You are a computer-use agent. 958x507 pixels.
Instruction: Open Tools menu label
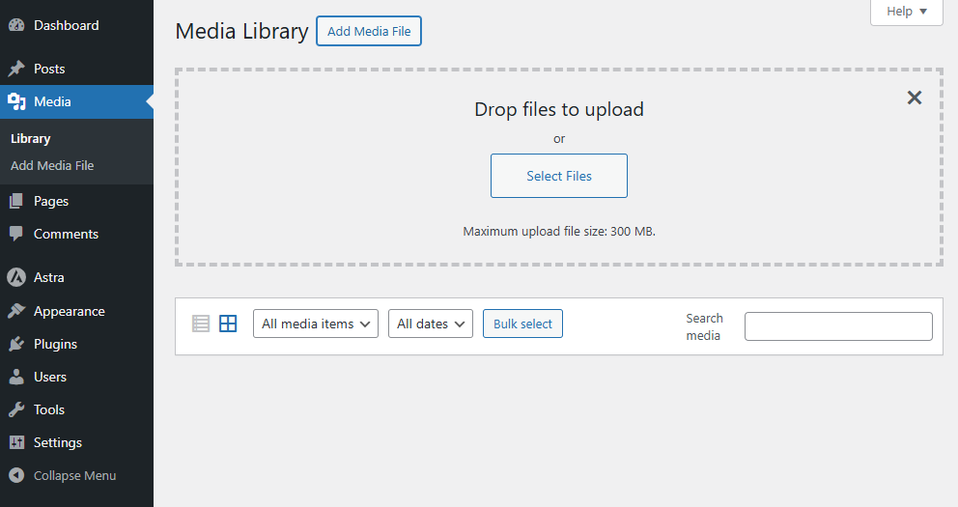point(49,409)
